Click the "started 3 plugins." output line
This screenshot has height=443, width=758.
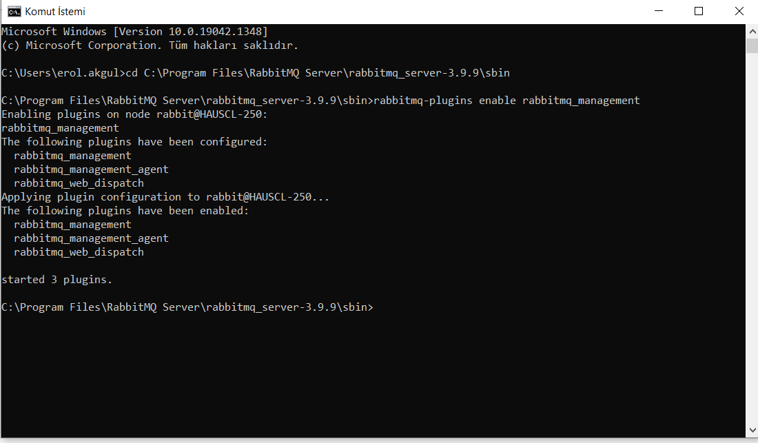pyautogui.click(x=57, y=280)
